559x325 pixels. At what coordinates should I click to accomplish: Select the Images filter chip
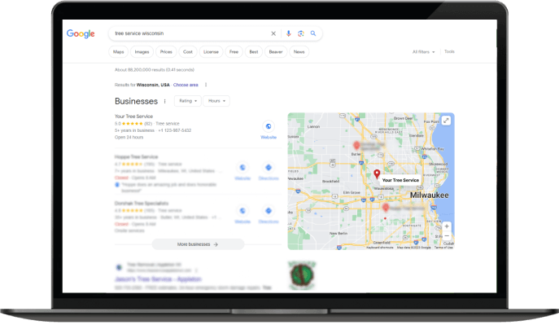(x=142, y=52)
